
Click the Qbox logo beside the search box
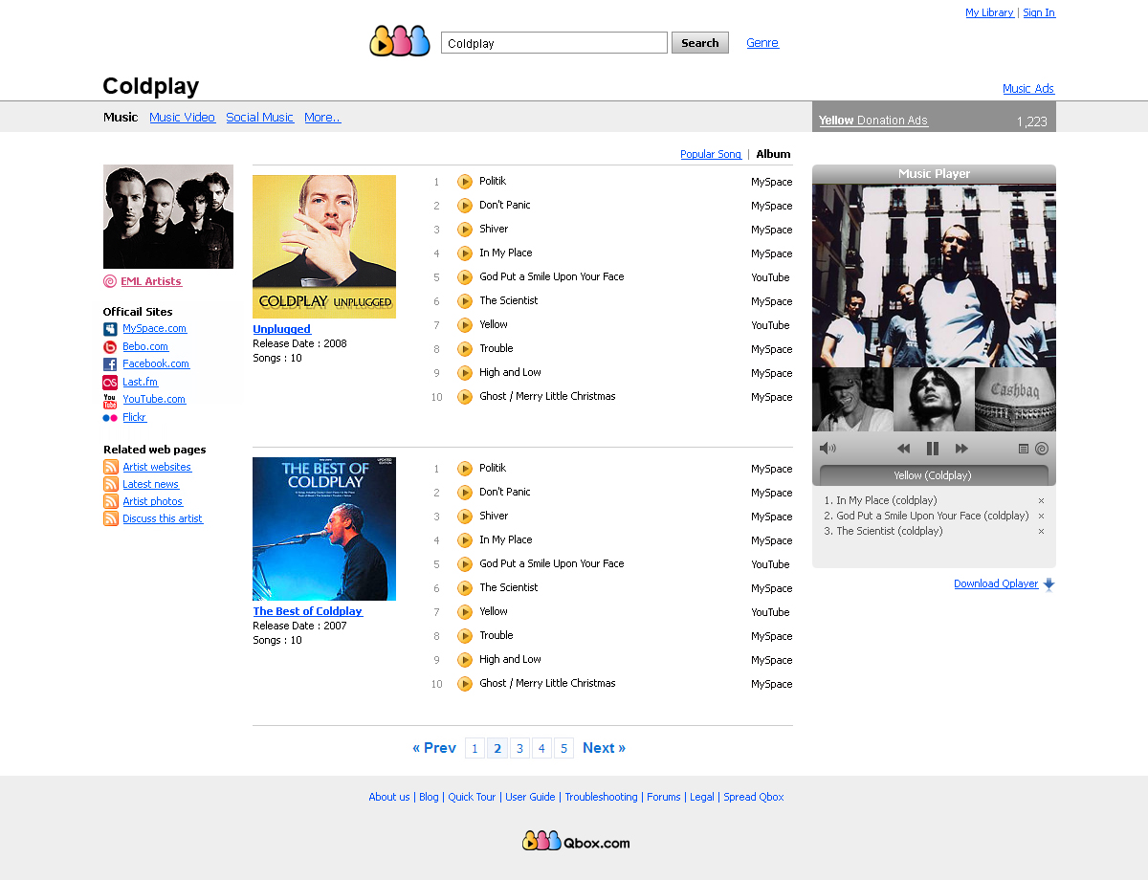pyautogui.click(x=400, y=42)
